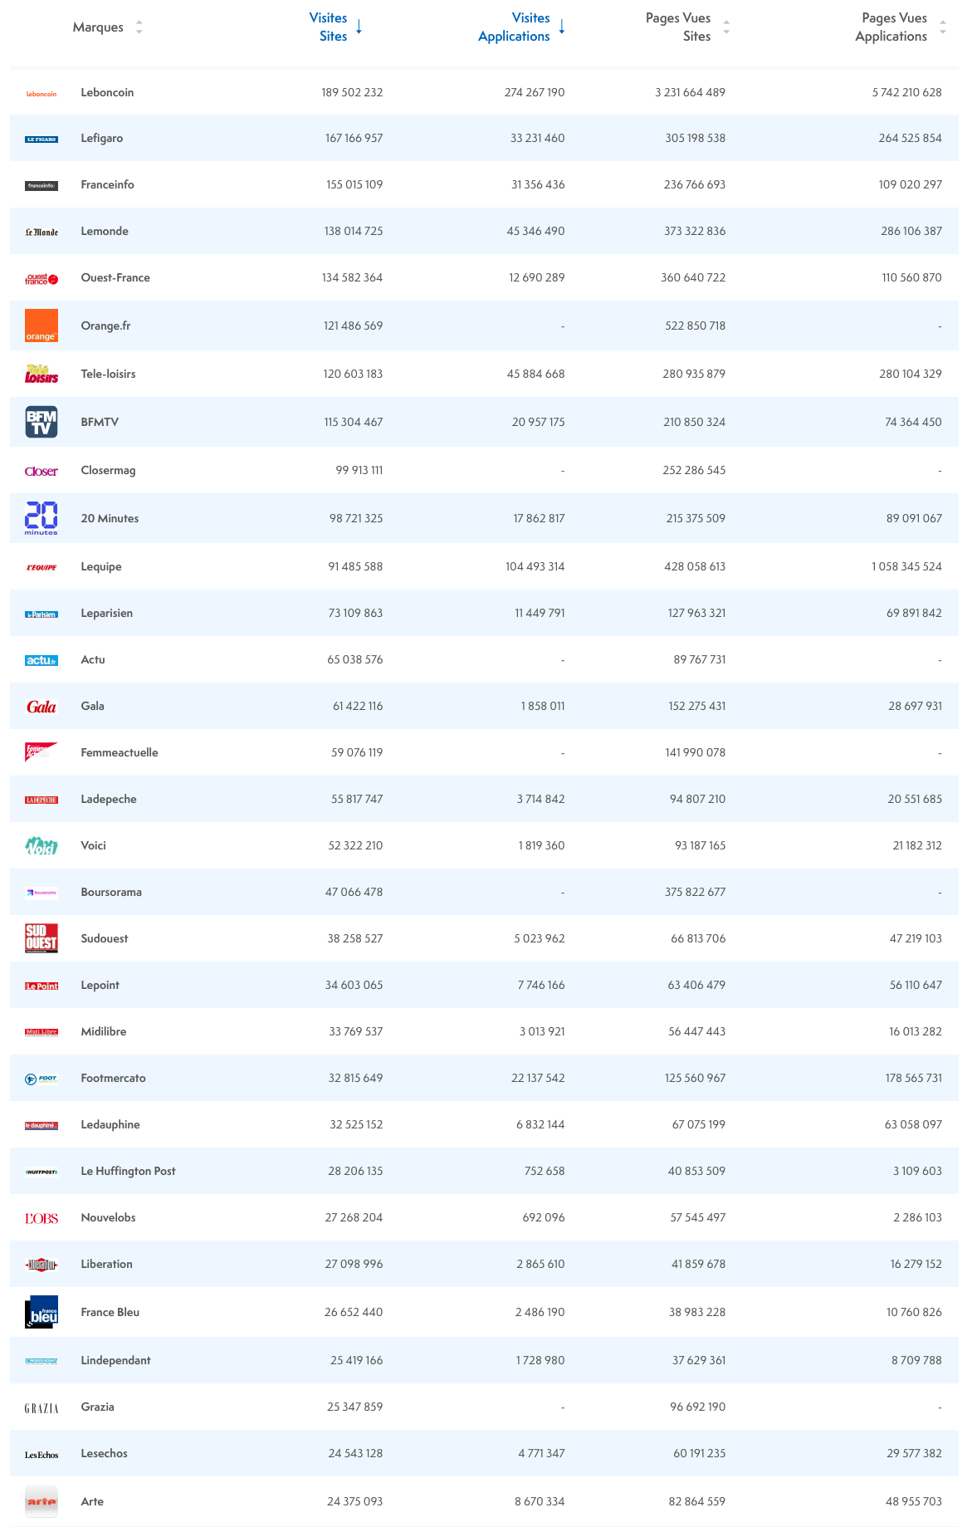Image resolution: width=972 pixels, height=1527 pixels.
Task: Click the Leboncoin brand logo
Action: click(42, 93)
